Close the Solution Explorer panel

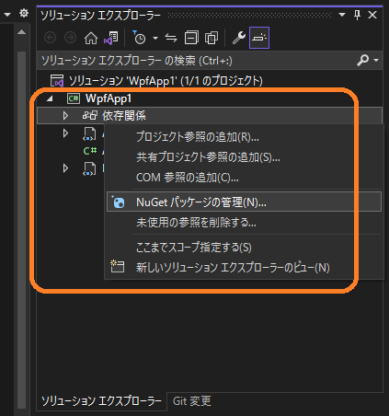372,15
